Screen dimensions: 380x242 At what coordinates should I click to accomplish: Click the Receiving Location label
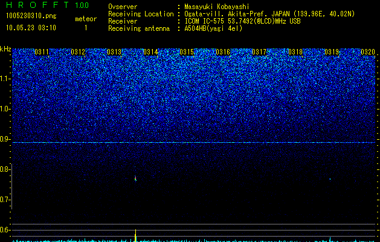click(x=141, y=14)
